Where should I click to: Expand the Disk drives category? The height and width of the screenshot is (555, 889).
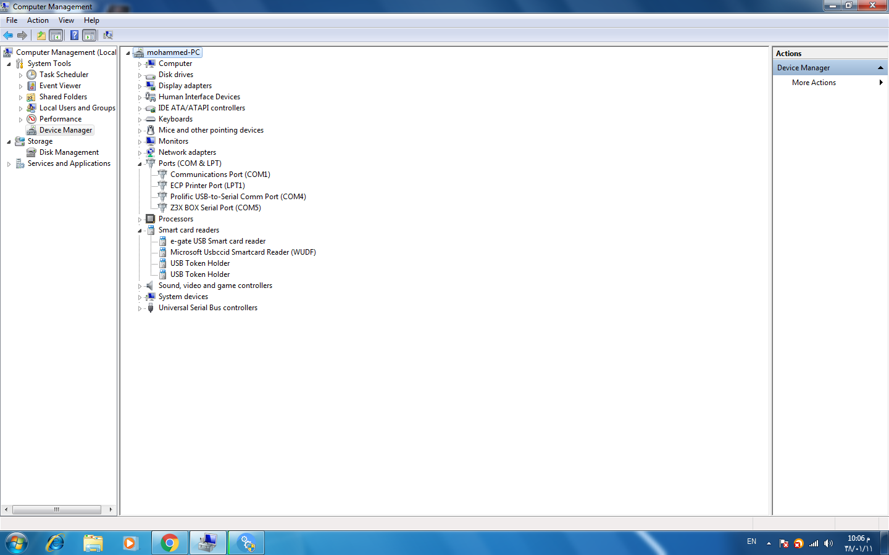coord(140,75)
